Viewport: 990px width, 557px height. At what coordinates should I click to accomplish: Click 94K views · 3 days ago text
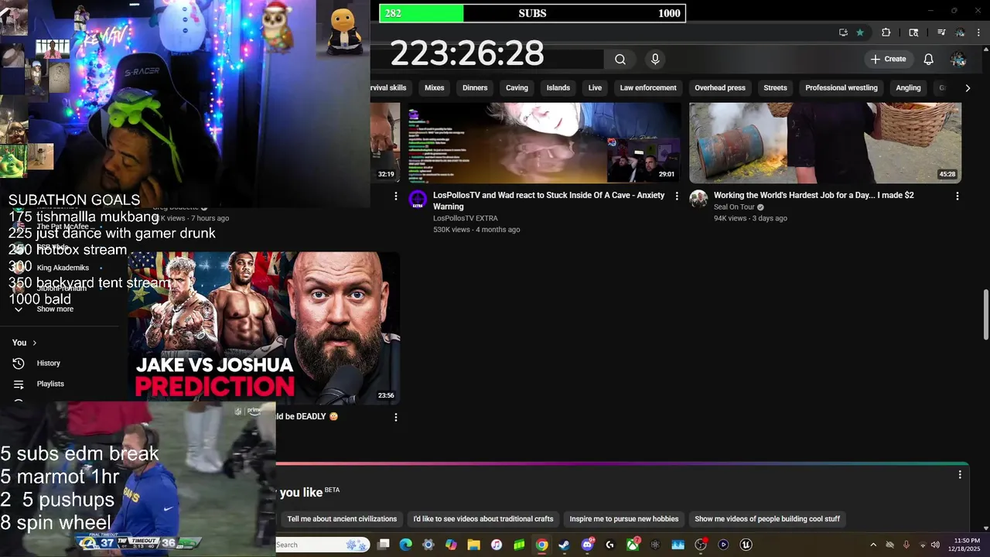tap(750, 219)
